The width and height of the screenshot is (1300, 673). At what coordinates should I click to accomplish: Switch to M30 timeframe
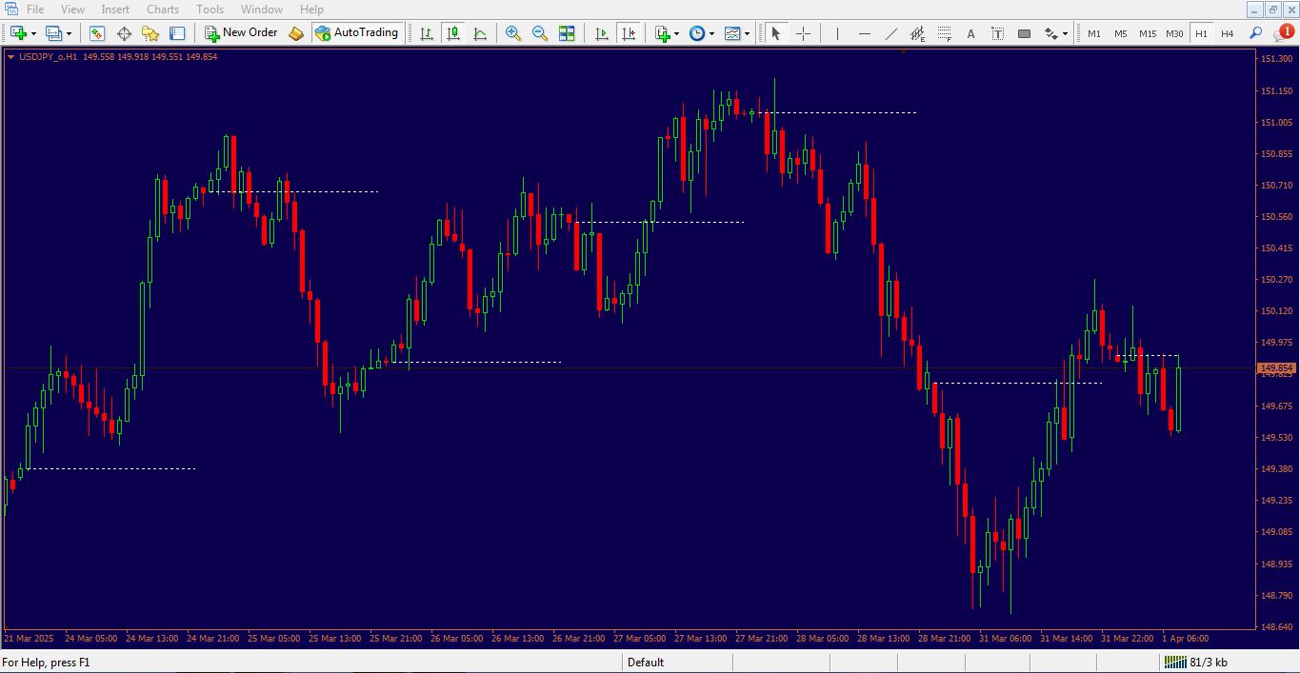(x=1174, y=33)
